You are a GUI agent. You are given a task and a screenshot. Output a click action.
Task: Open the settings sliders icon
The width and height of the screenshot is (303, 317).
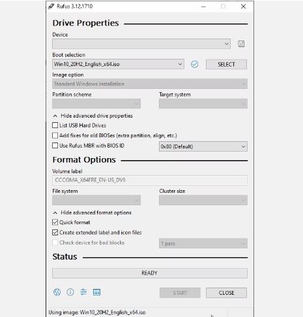click(83, 292)
